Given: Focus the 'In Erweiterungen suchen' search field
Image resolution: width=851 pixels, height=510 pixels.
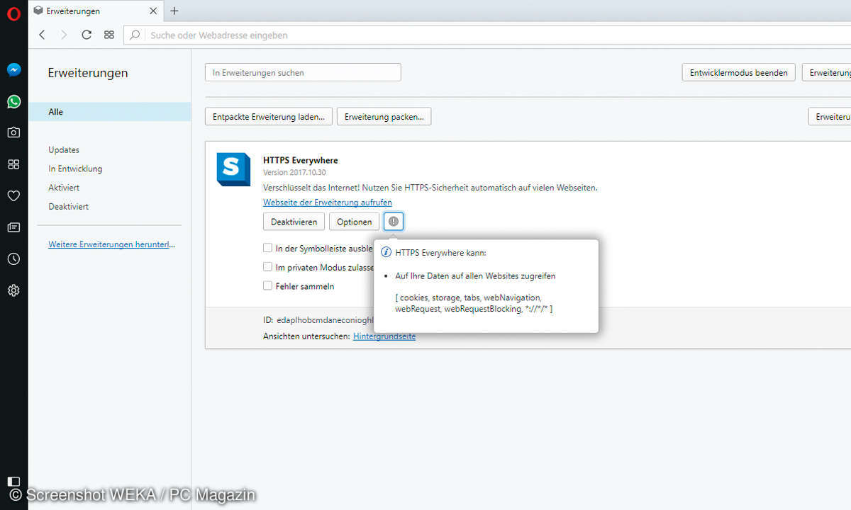Looking at the screenshot, I should [x=303, y=72].
